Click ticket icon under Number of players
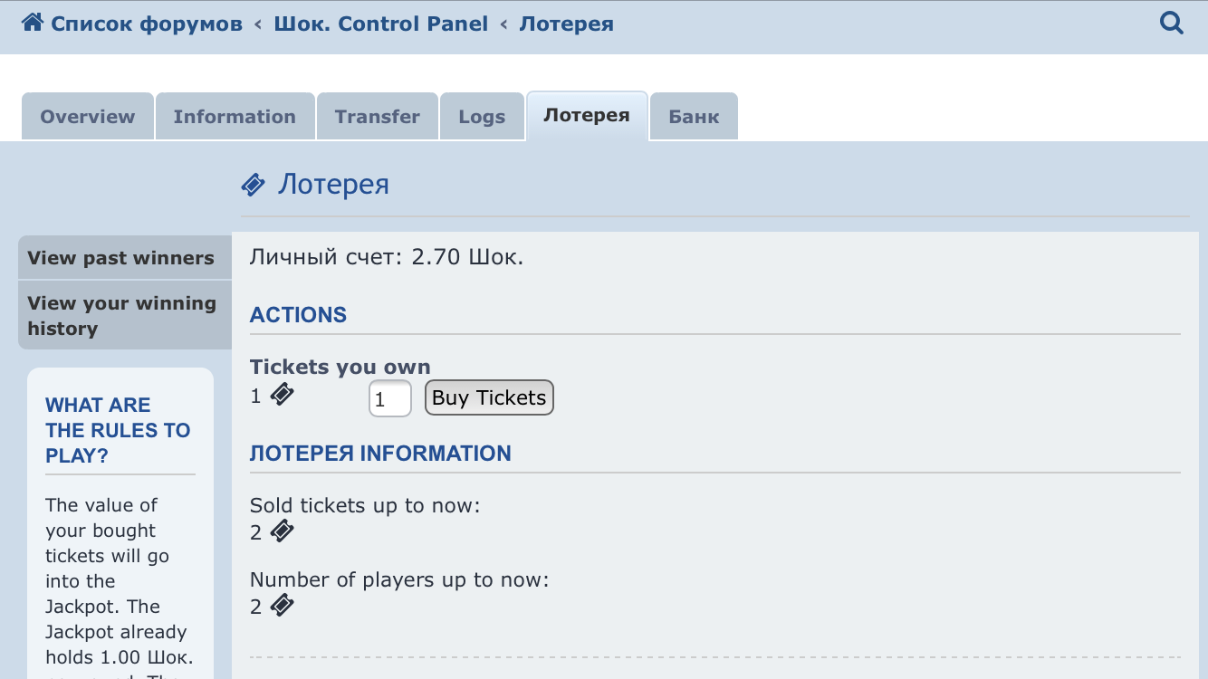1208x679 pixels. [283, 605]
